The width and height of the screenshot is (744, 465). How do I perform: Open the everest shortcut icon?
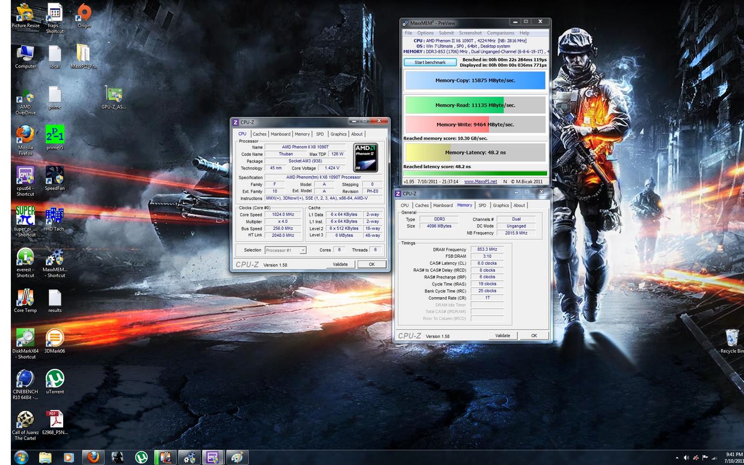click(25, 263)
